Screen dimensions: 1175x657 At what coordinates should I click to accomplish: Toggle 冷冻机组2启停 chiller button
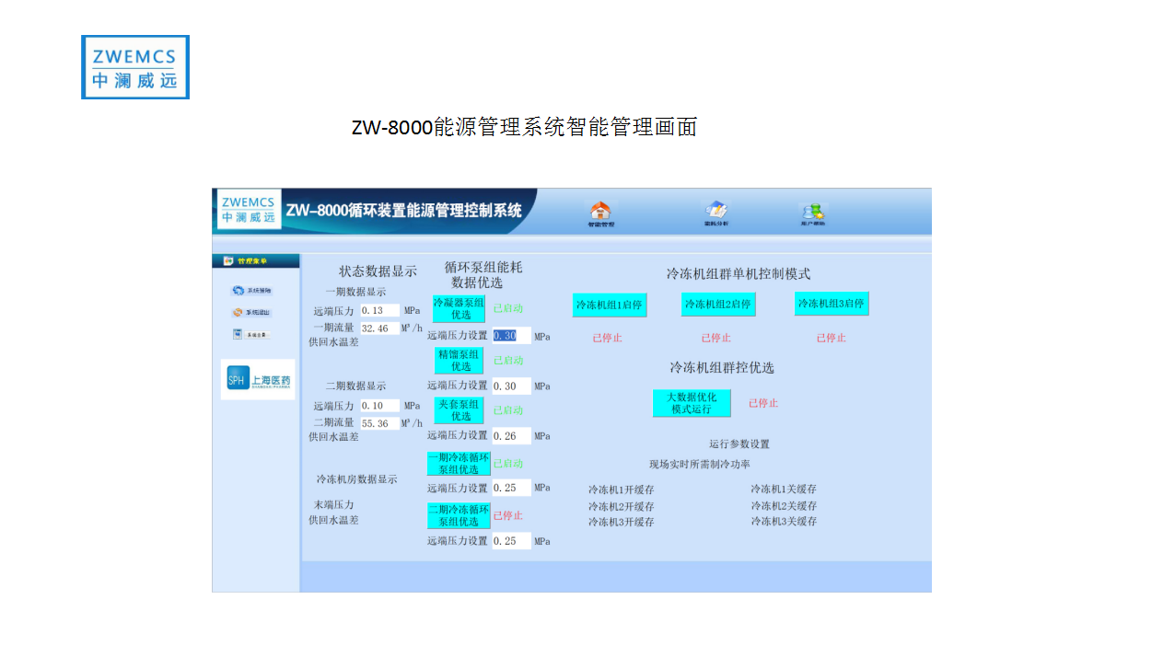717,304
